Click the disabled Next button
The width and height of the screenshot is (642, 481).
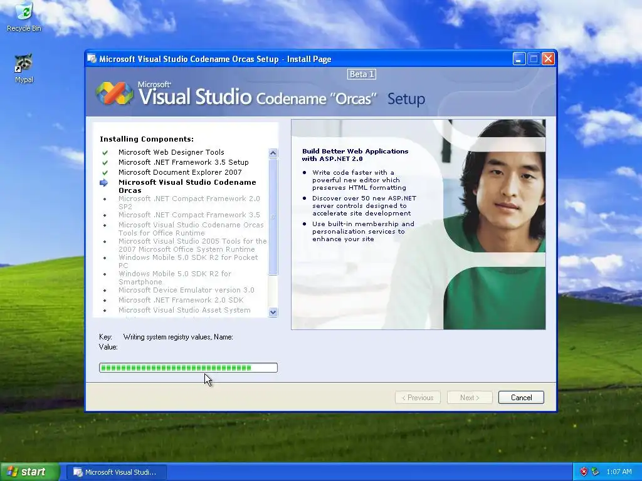[470, 398]
